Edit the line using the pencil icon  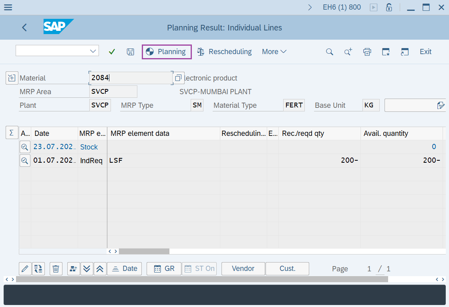(25, 269)
